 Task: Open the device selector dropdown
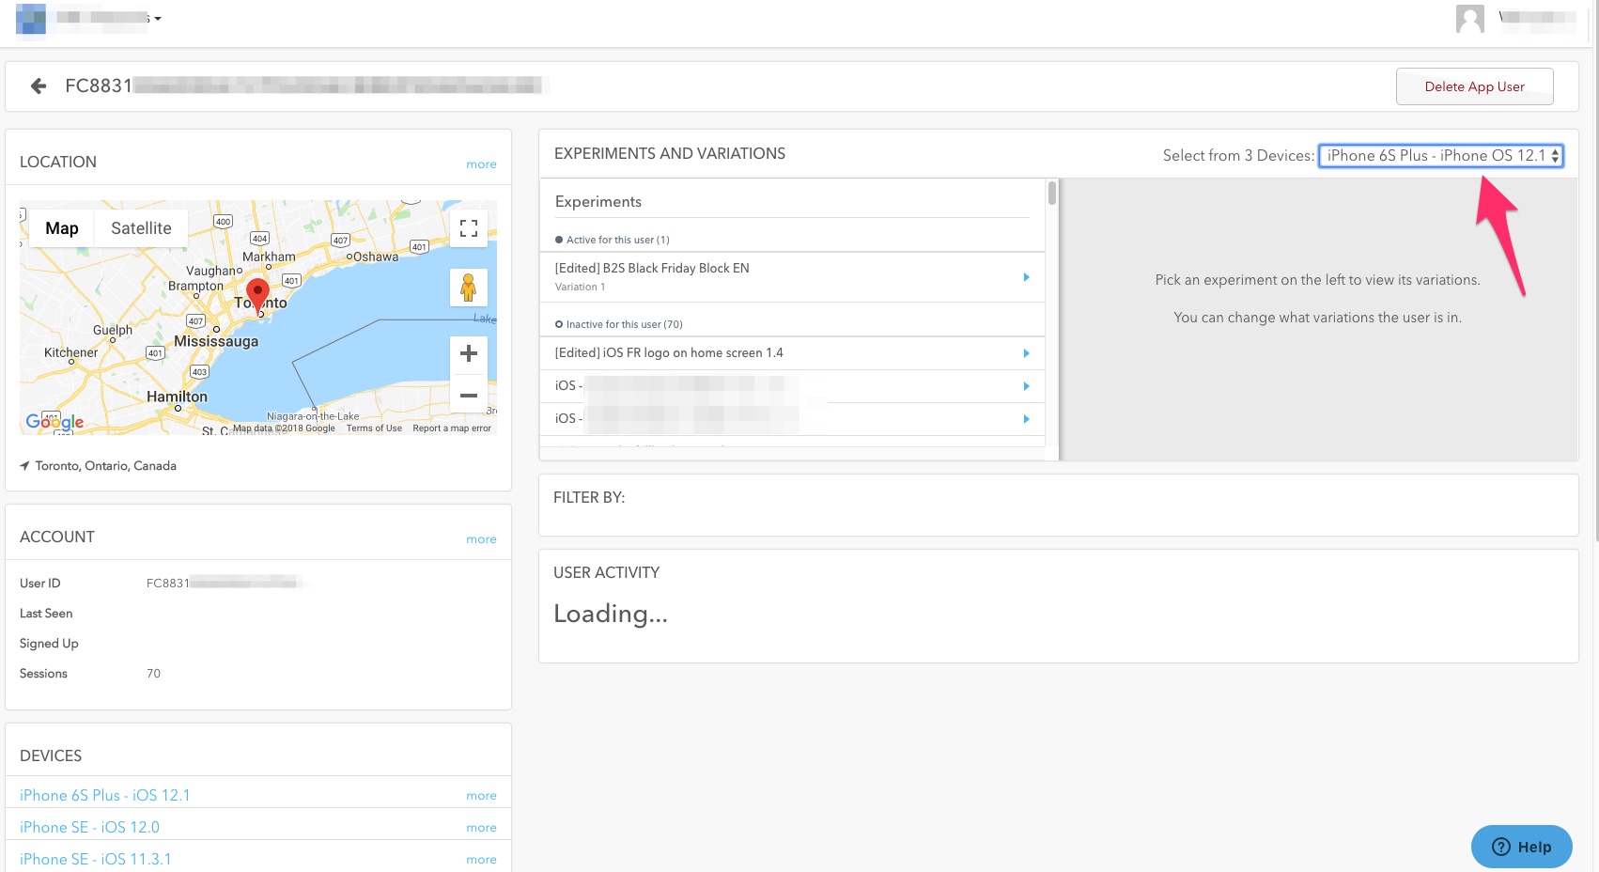[x=1441, y=156]
